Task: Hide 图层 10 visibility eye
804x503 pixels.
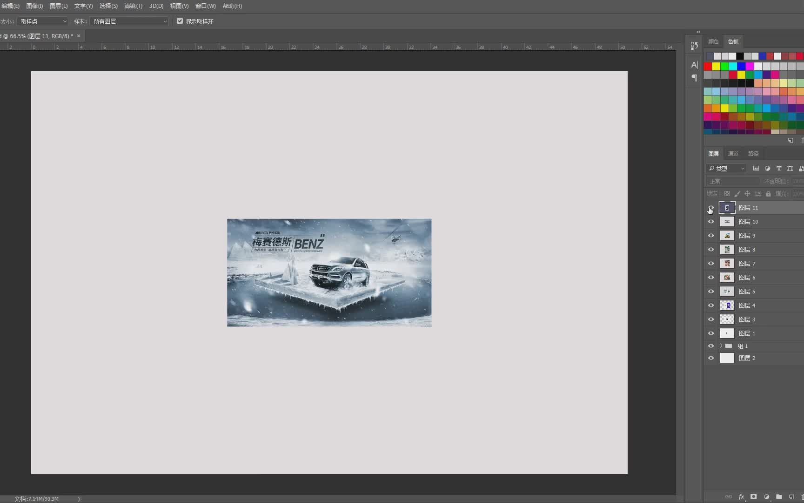Action: point(711,222)
